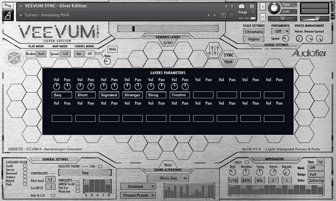
Task: Open the Portamento Off dropdown
Action: pyautogui.click(x=281, y=31)
